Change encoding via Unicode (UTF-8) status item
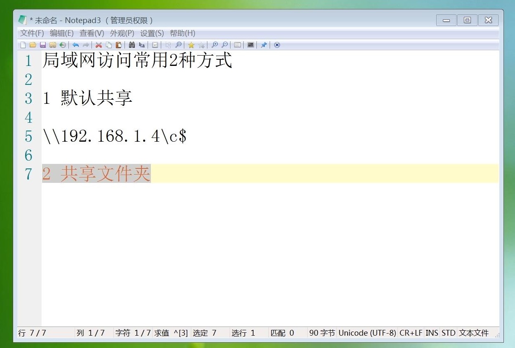This screenshot has width=515, height=348. tap(366, 333)
